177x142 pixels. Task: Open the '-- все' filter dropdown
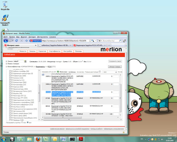(109, 72)
